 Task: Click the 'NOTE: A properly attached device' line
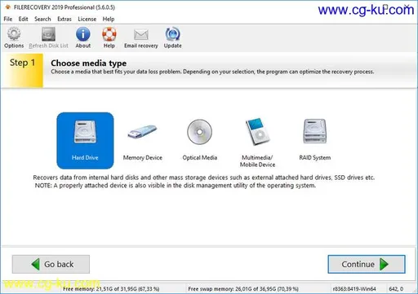pyautogui.click(x=176, y=186)
